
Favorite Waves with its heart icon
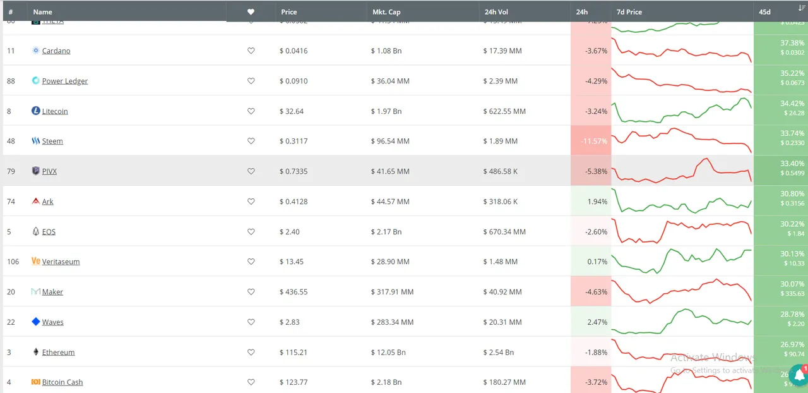tap(251, 322)
